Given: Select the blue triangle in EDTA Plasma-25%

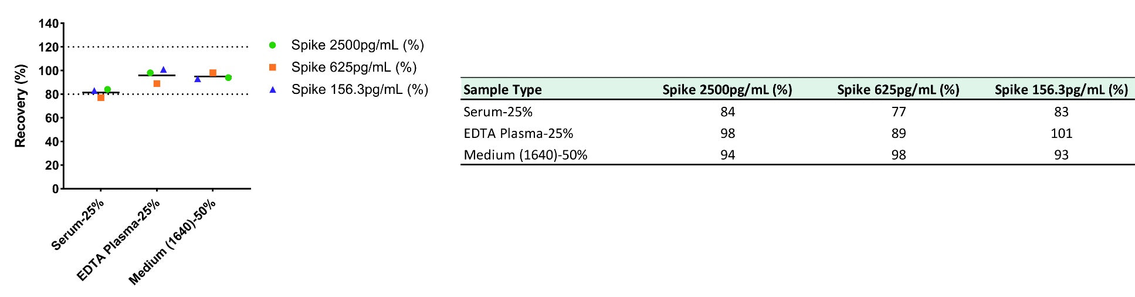Looking at the screenshot, I should coord(164,70).
